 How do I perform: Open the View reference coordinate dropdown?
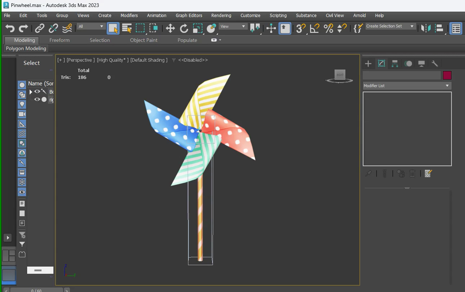pyautogui.click(x=232, y=26)
